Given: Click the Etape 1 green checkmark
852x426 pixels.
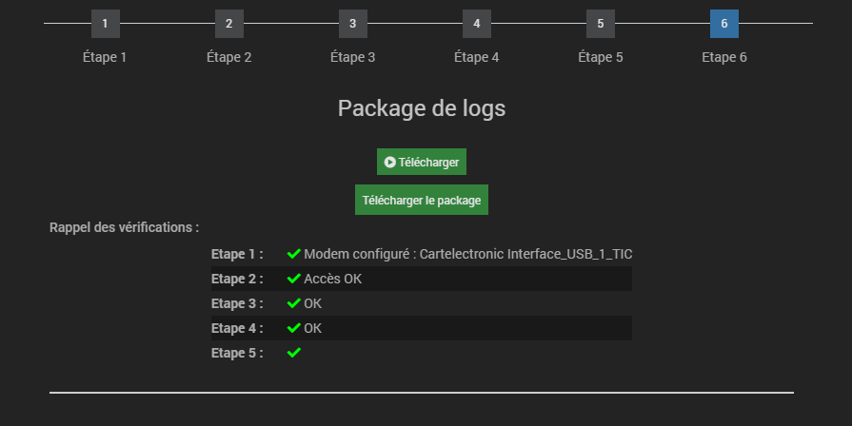Looking at the screenshot, I should pyautogui.click(x=294, y=254).
